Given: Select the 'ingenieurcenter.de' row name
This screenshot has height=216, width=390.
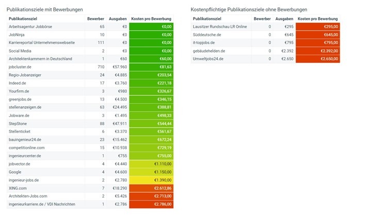Looking at the screenshot, I should pos(25,156).
